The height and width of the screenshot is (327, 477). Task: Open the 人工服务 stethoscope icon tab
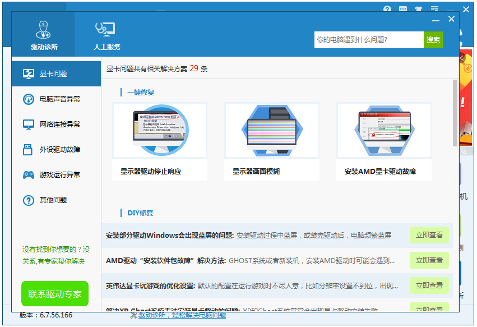click(x=106, y=34)
